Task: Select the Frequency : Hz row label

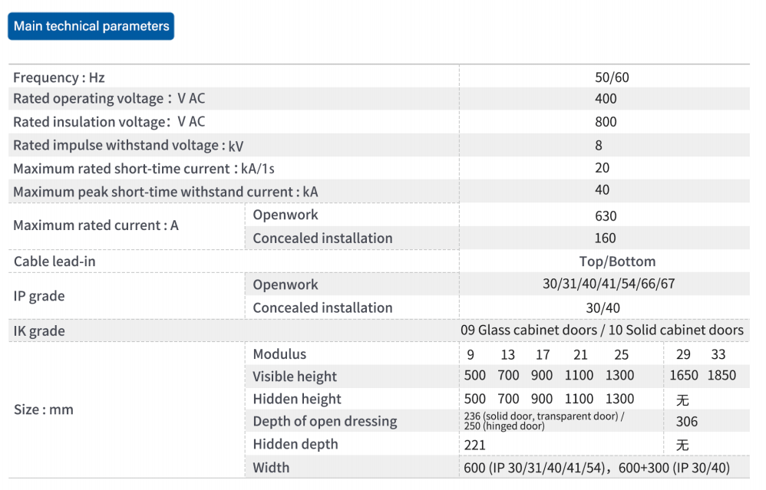Action: click(58, 77)
